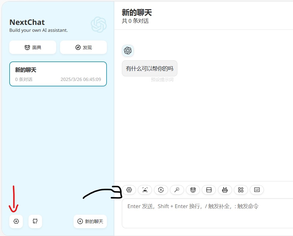Click the 共 0 条对话 subtitle
Screen dimensions: 293x236
click(x=135, y=21)
